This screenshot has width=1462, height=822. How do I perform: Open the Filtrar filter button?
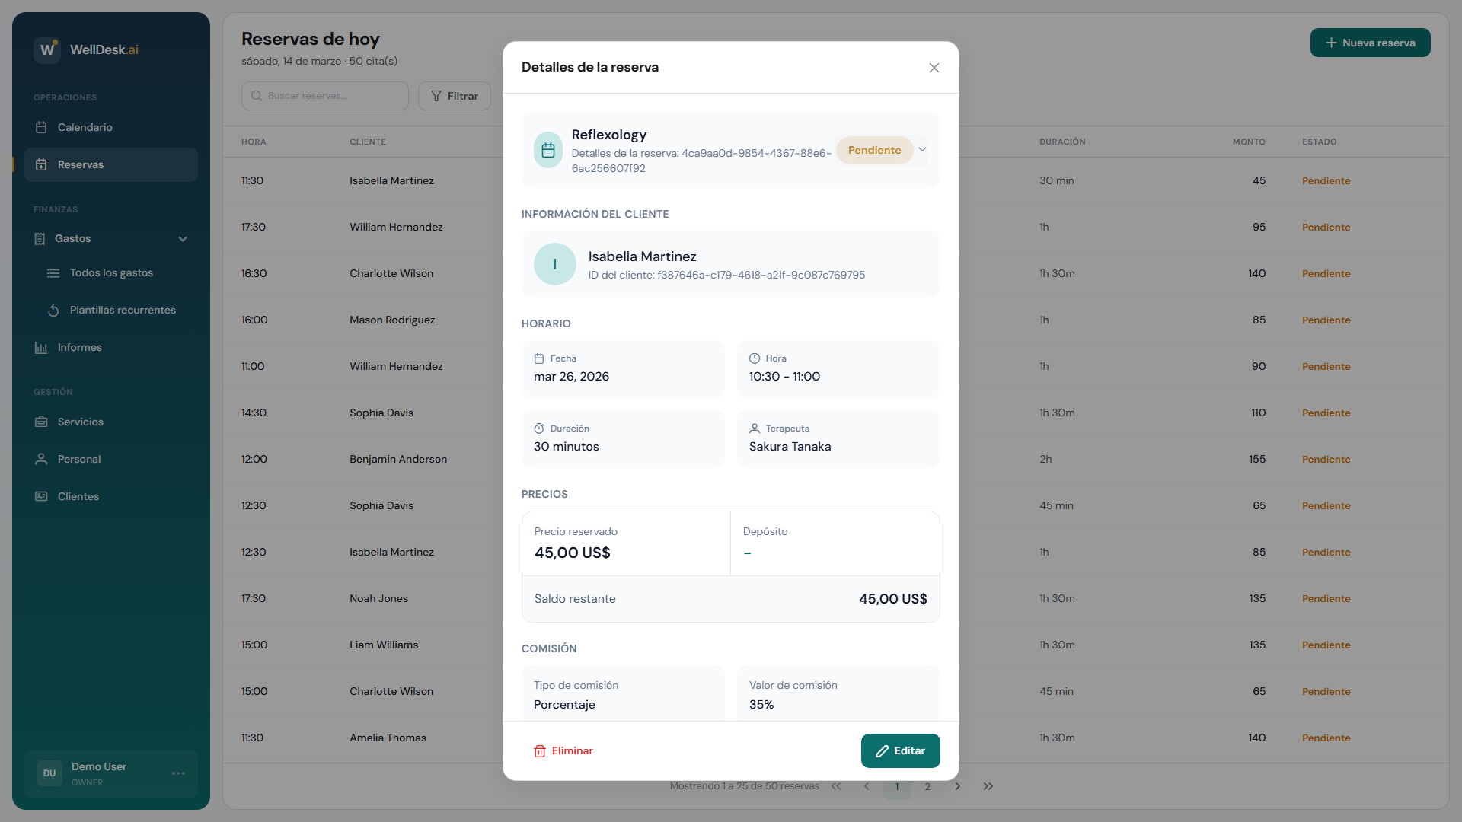[x=455, y=96]
